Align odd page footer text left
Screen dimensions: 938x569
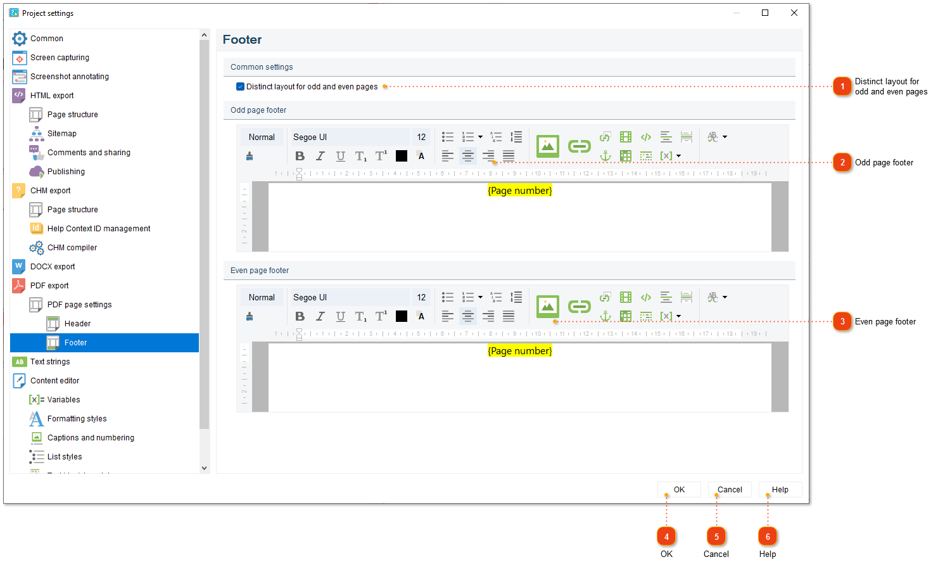(x=448, y=156)
